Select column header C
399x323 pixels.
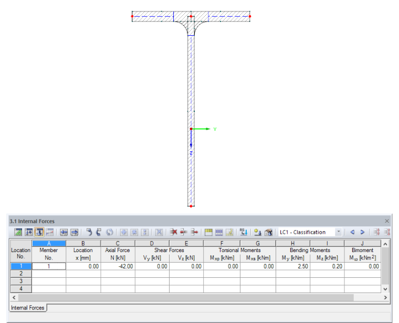coord(118,243)
